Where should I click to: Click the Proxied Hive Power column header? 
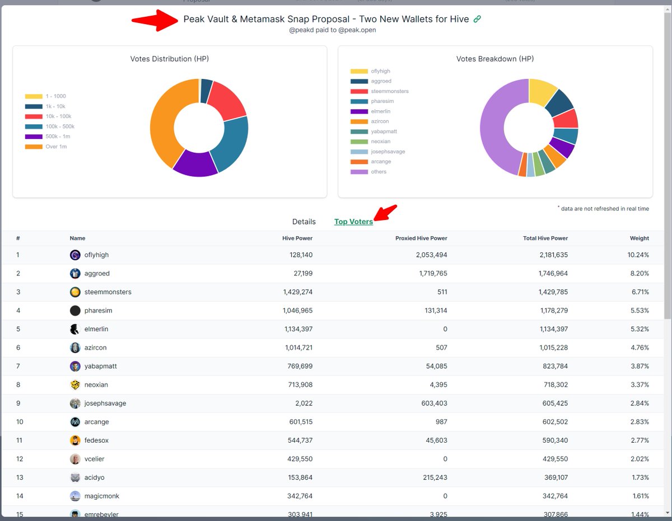tap(421, 238)
